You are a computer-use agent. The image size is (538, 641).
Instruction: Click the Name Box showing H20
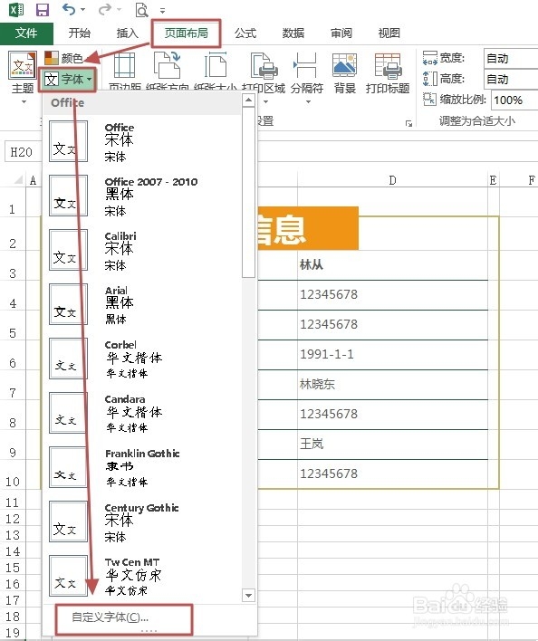coord(22,152)
